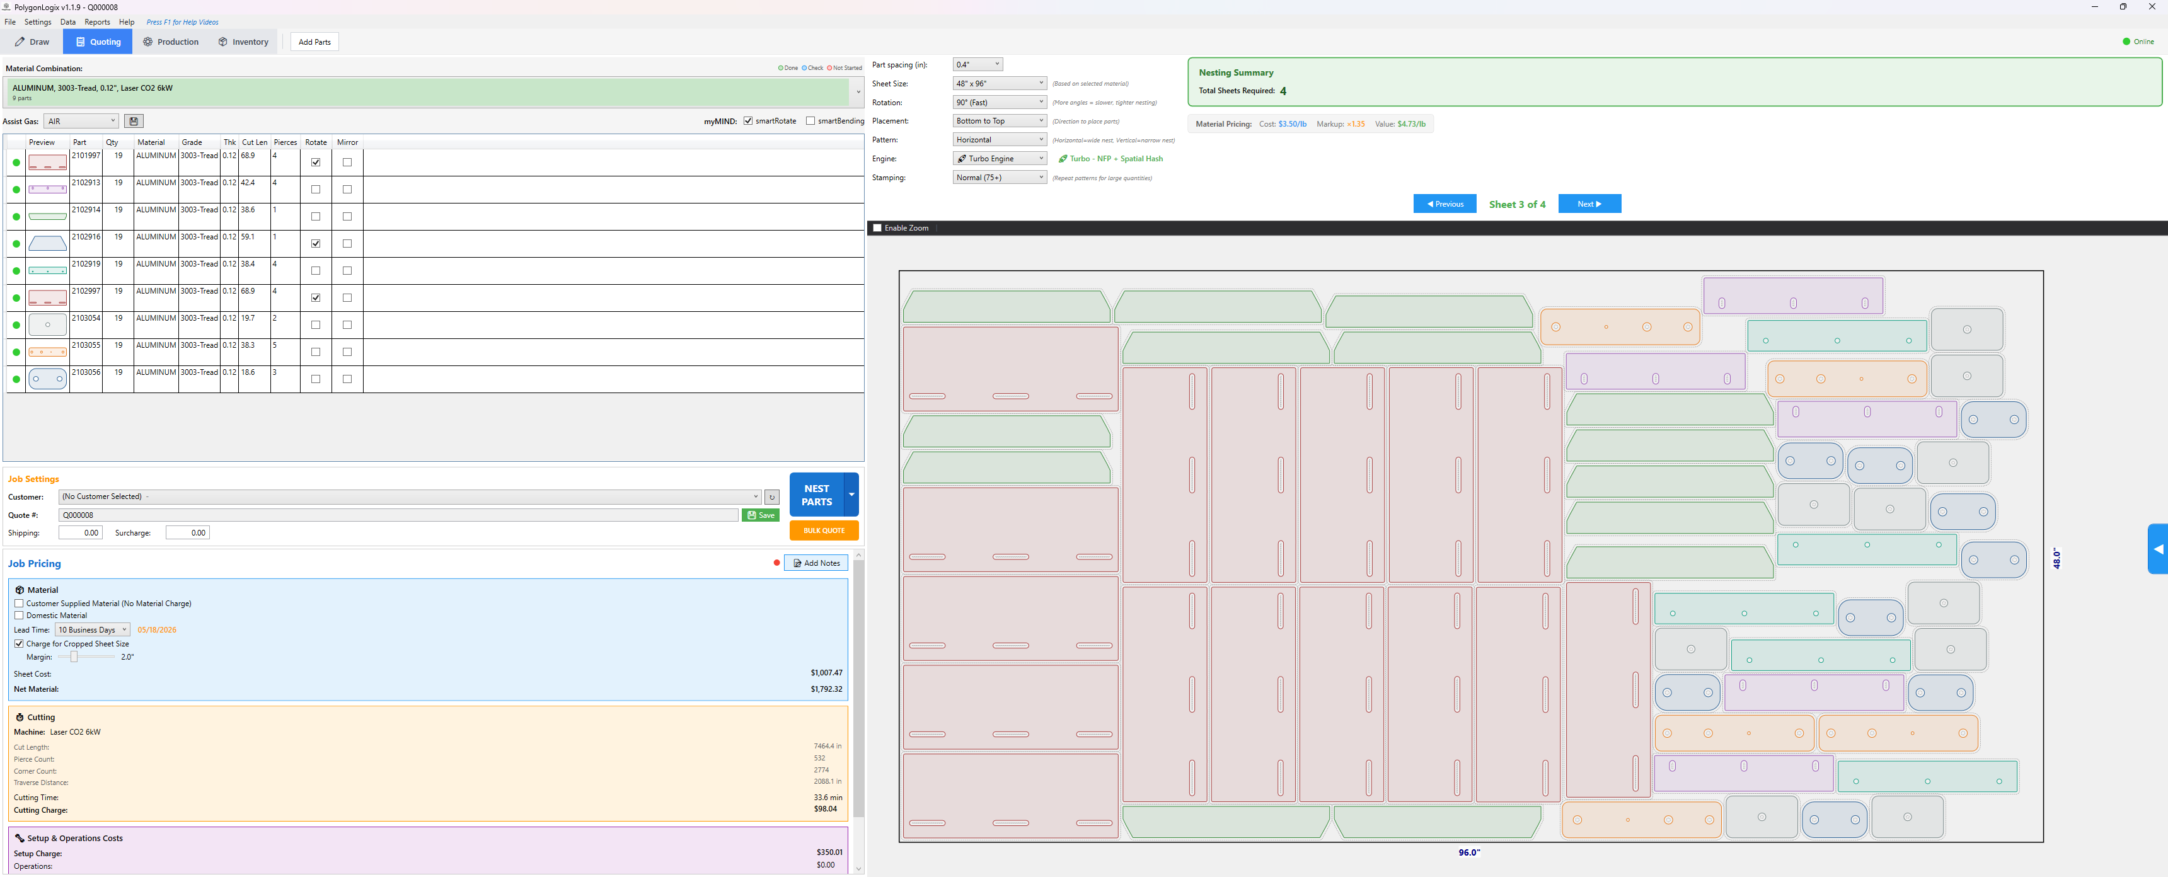Viewport: 2168px width, 877px height.
Task: Click the preview icon of part 2103054
Action: [x=48, y=325]
